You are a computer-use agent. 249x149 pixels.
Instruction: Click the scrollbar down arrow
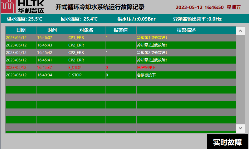(x=241, y=128)
